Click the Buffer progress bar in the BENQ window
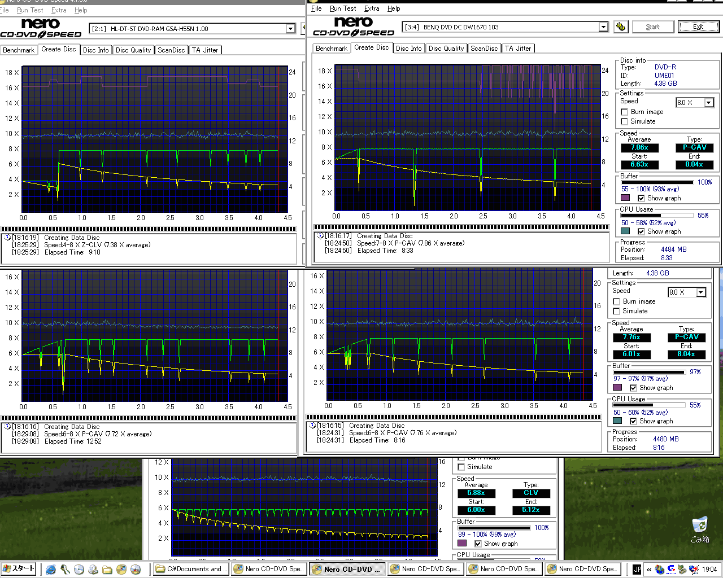 pos(657,182)
